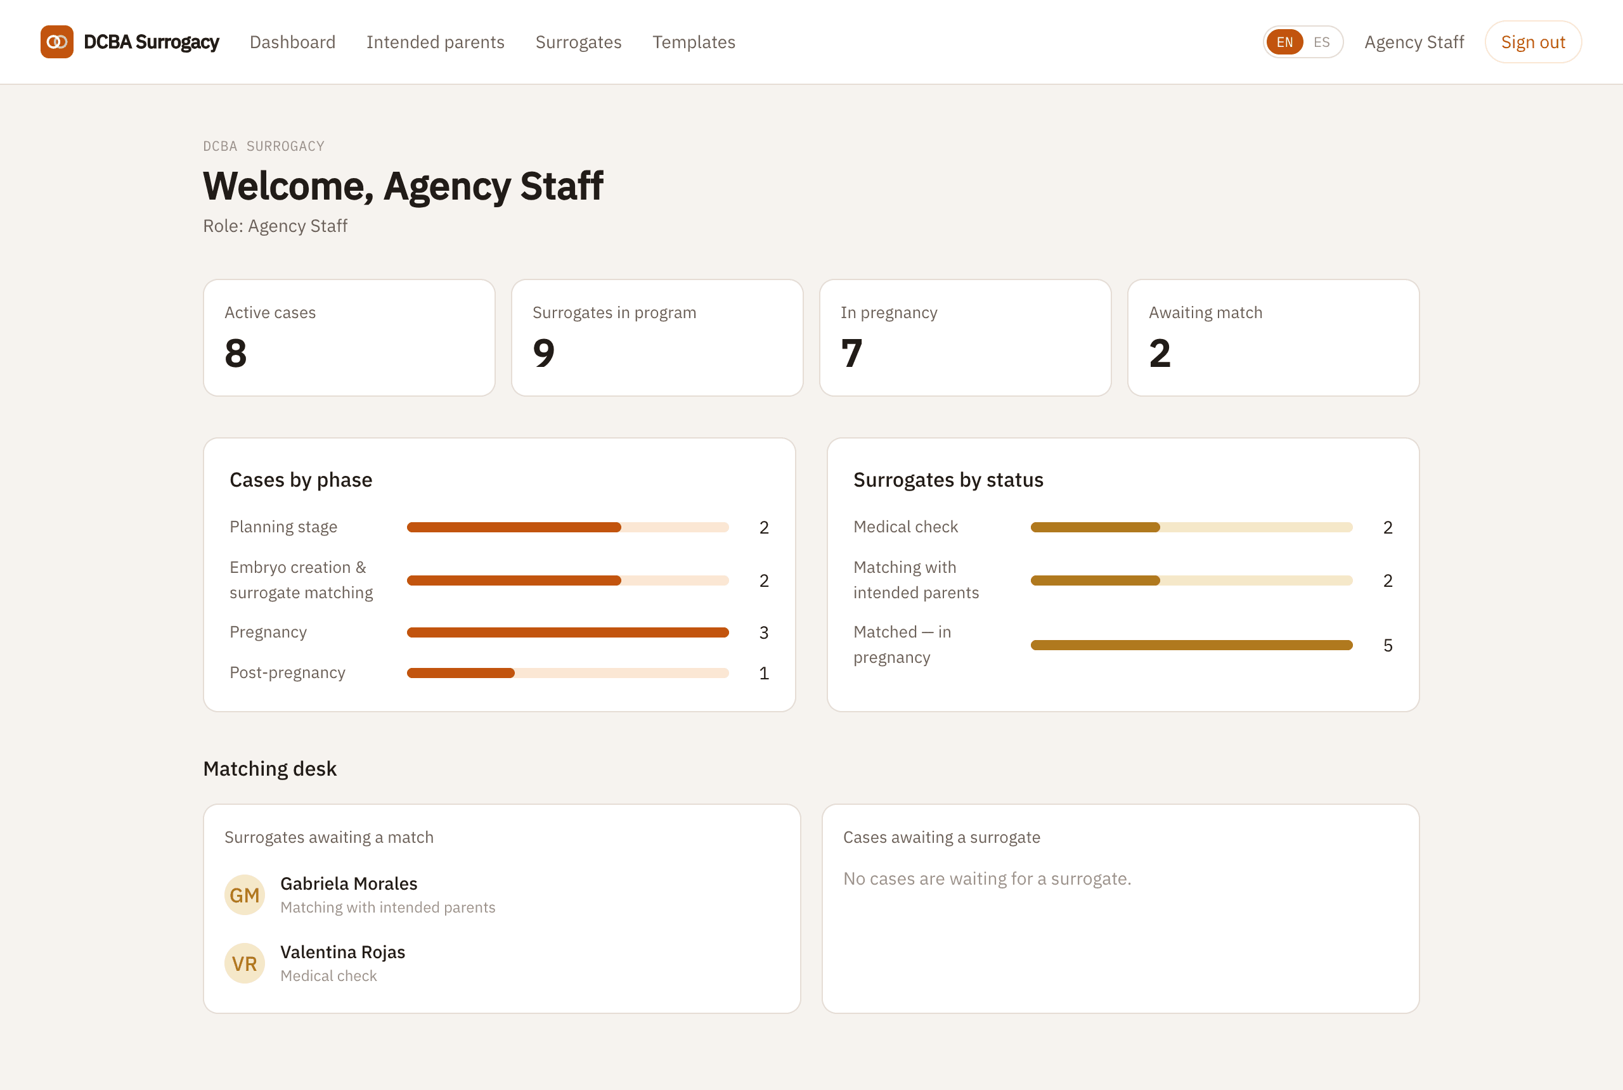Click the Cases by phase heading
1623x1090 pixels.
pyautogui.click(x=301, y=480)
